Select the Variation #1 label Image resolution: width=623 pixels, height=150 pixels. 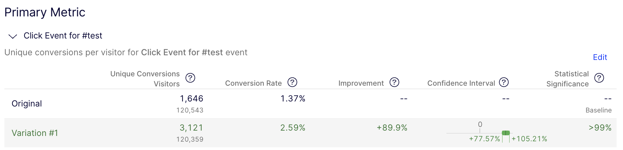click(35, 133)
